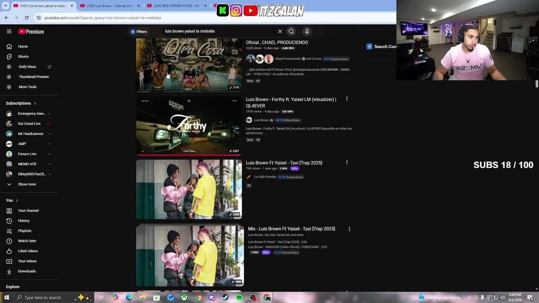Open the Mix - Luis Brown Ft Yaisel title
Screen dimensions: 539x303
tap(291, 229)
